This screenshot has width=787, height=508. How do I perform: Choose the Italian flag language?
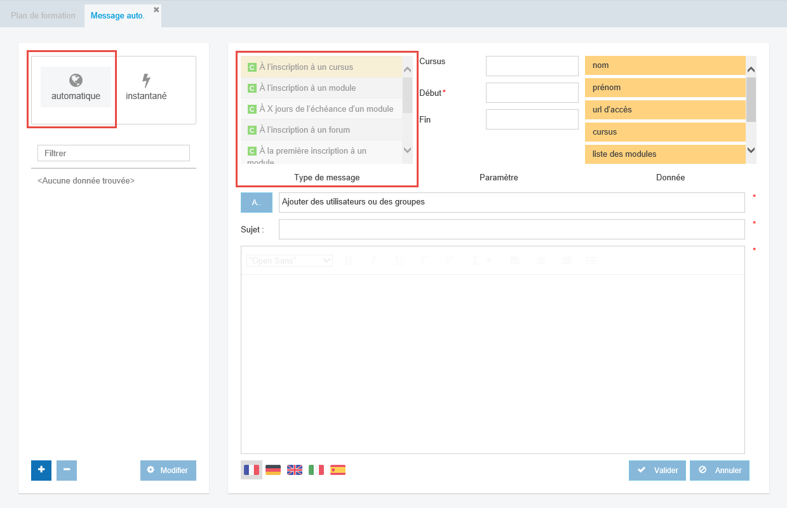click(x=316, y=470)
